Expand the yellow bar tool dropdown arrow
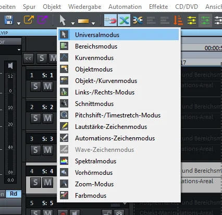 (x=93, y=23)
